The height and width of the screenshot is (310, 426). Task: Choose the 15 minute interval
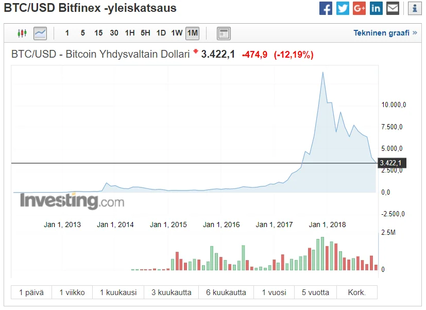[98, 33]
